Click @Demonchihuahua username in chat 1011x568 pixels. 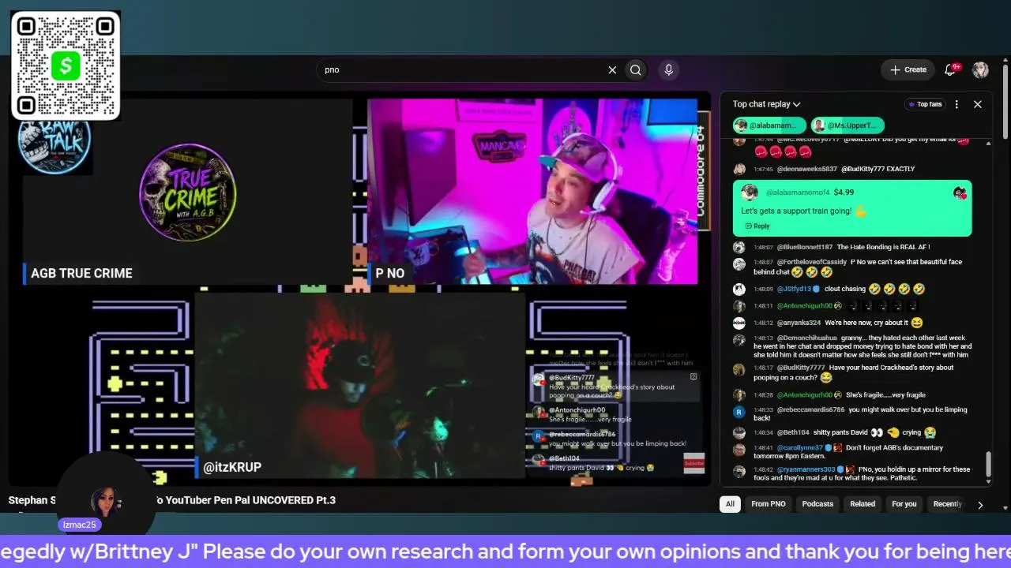click(x=807, y=338)
